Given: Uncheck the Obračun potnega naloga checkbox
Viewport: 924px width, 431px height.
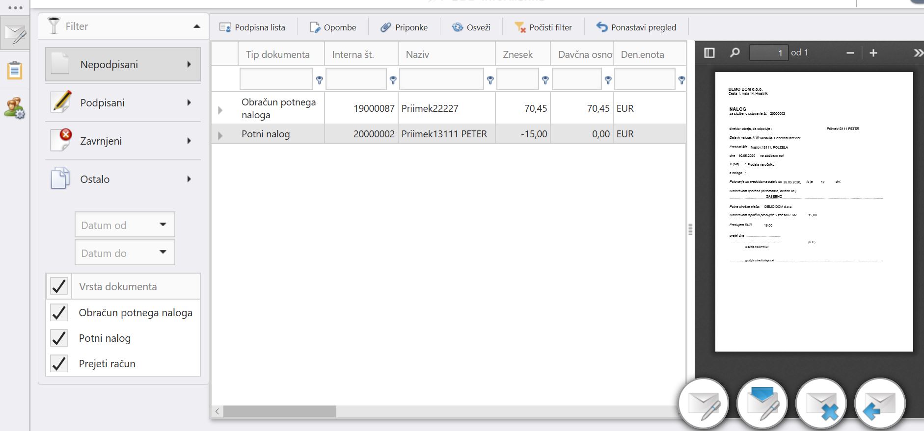Looking at the screenshot, I should point(59,312).
